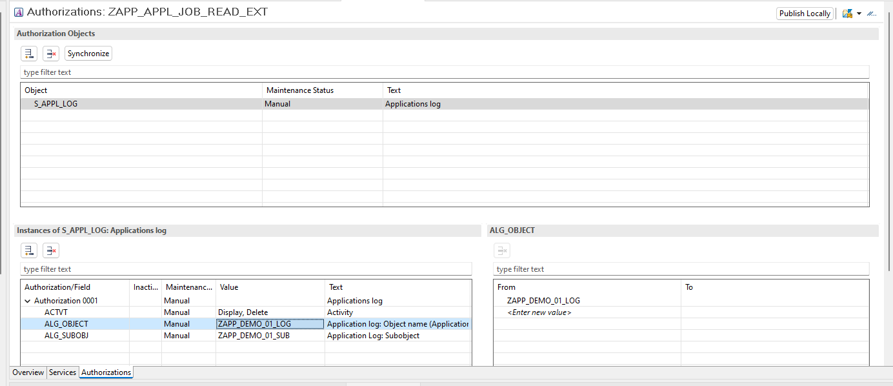The height and width of the screenshot is (386, 893).
Task: Click the From column header
Action: click(587, 287)
